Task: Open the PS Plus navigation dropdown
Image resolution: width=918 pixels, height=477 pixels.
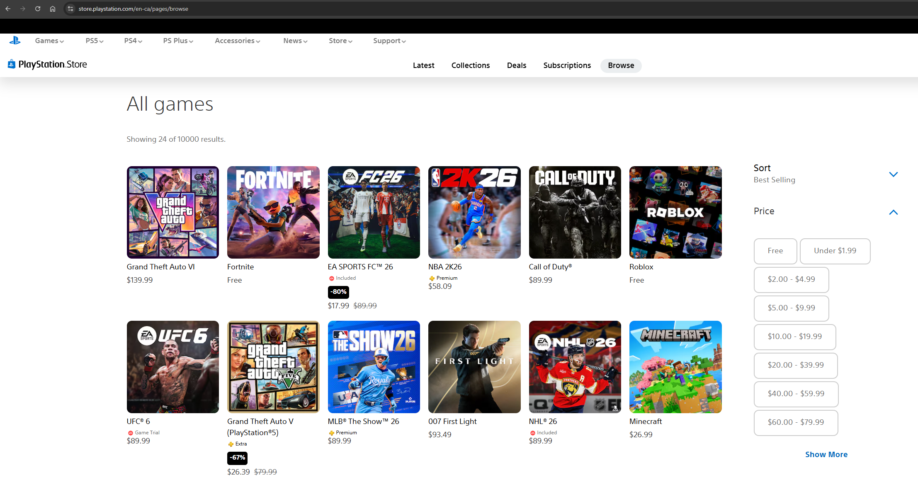Action: point(178,41)
